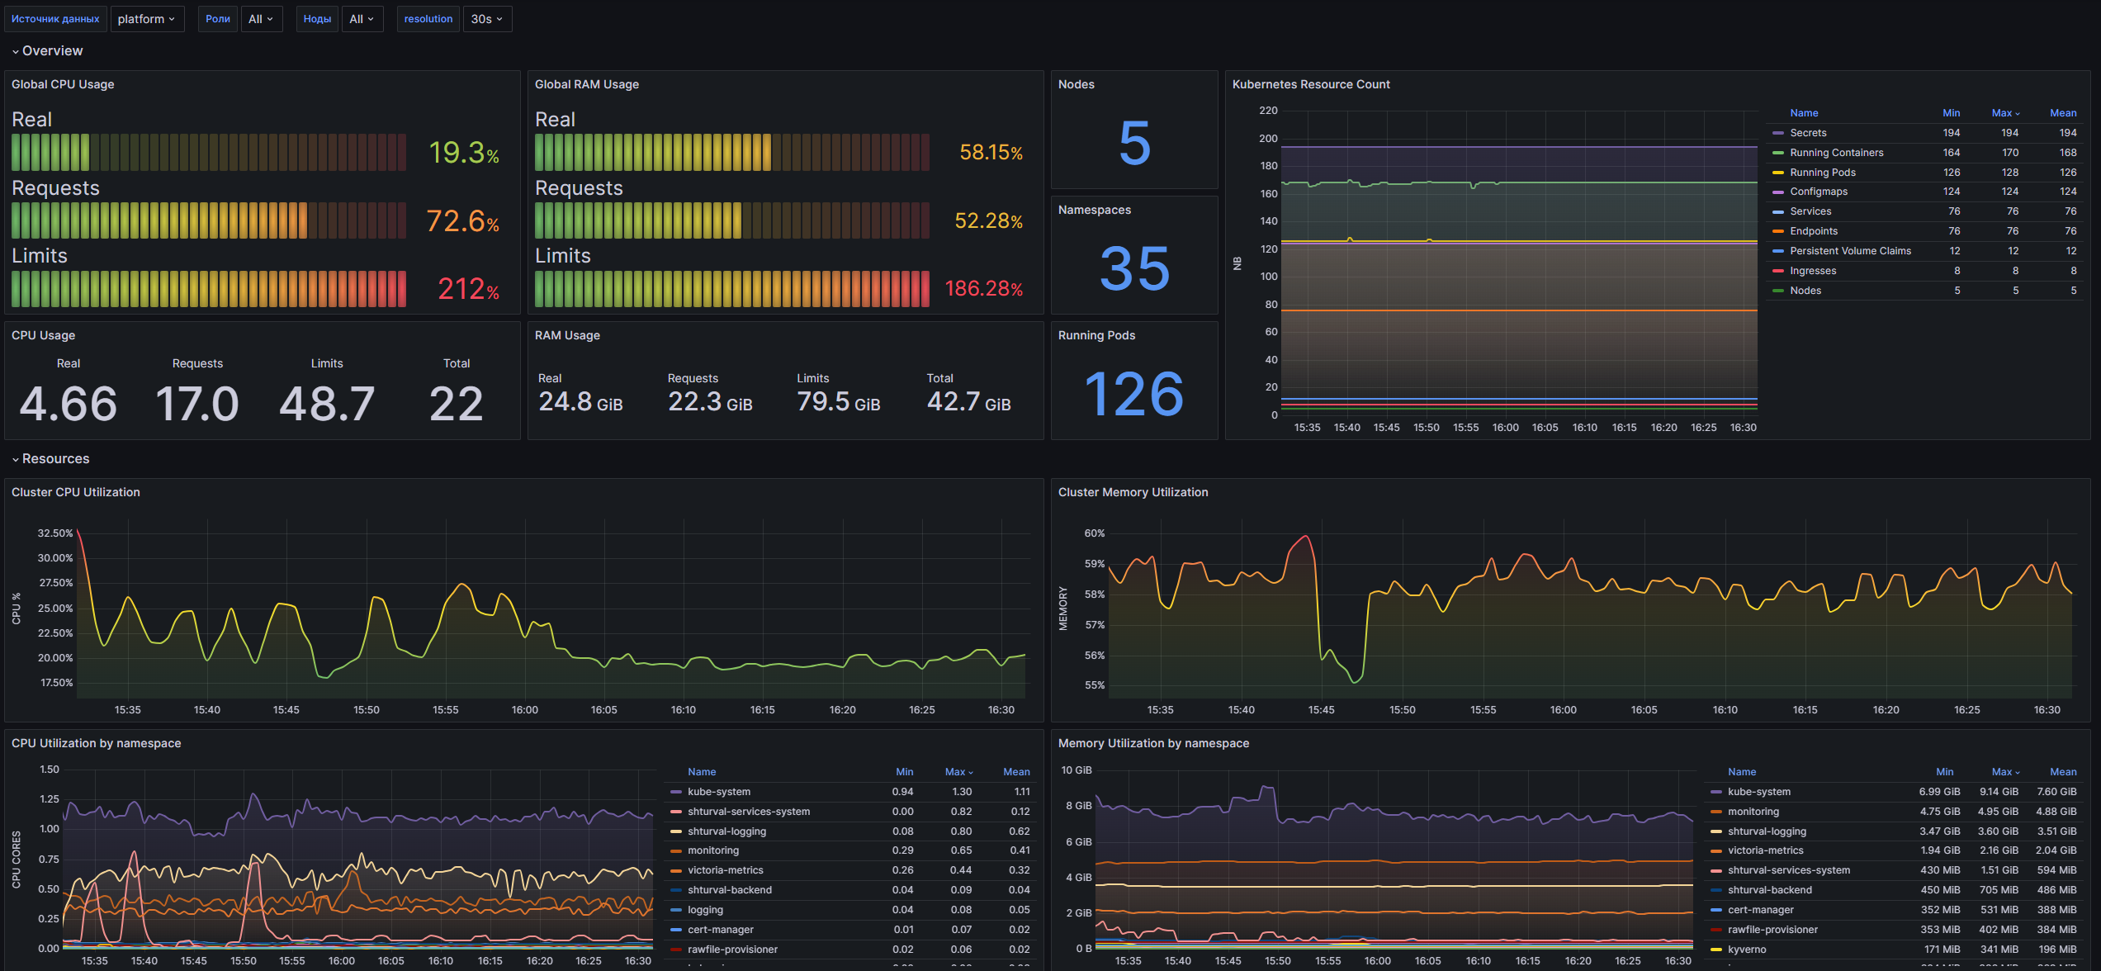The height and width of the screenshot is (971, 2101).
Task: Click the Secrets legend color marker
Action: pyautogui.click(x=1778, y=133)
